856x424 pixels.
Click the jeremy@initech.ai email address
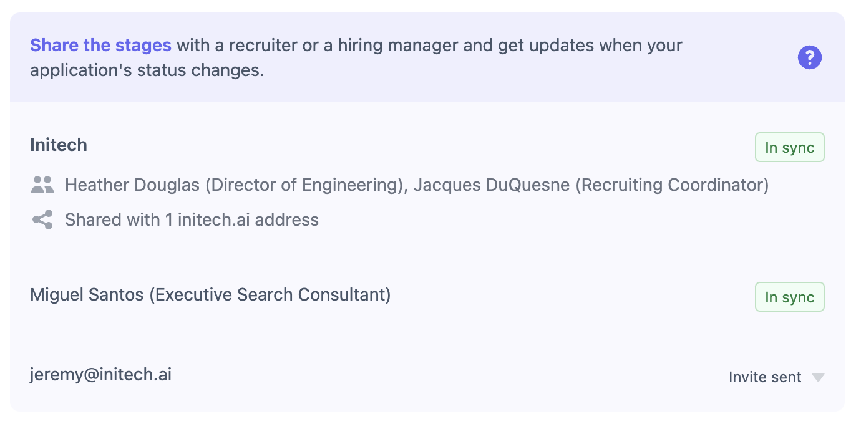point(100,375)
